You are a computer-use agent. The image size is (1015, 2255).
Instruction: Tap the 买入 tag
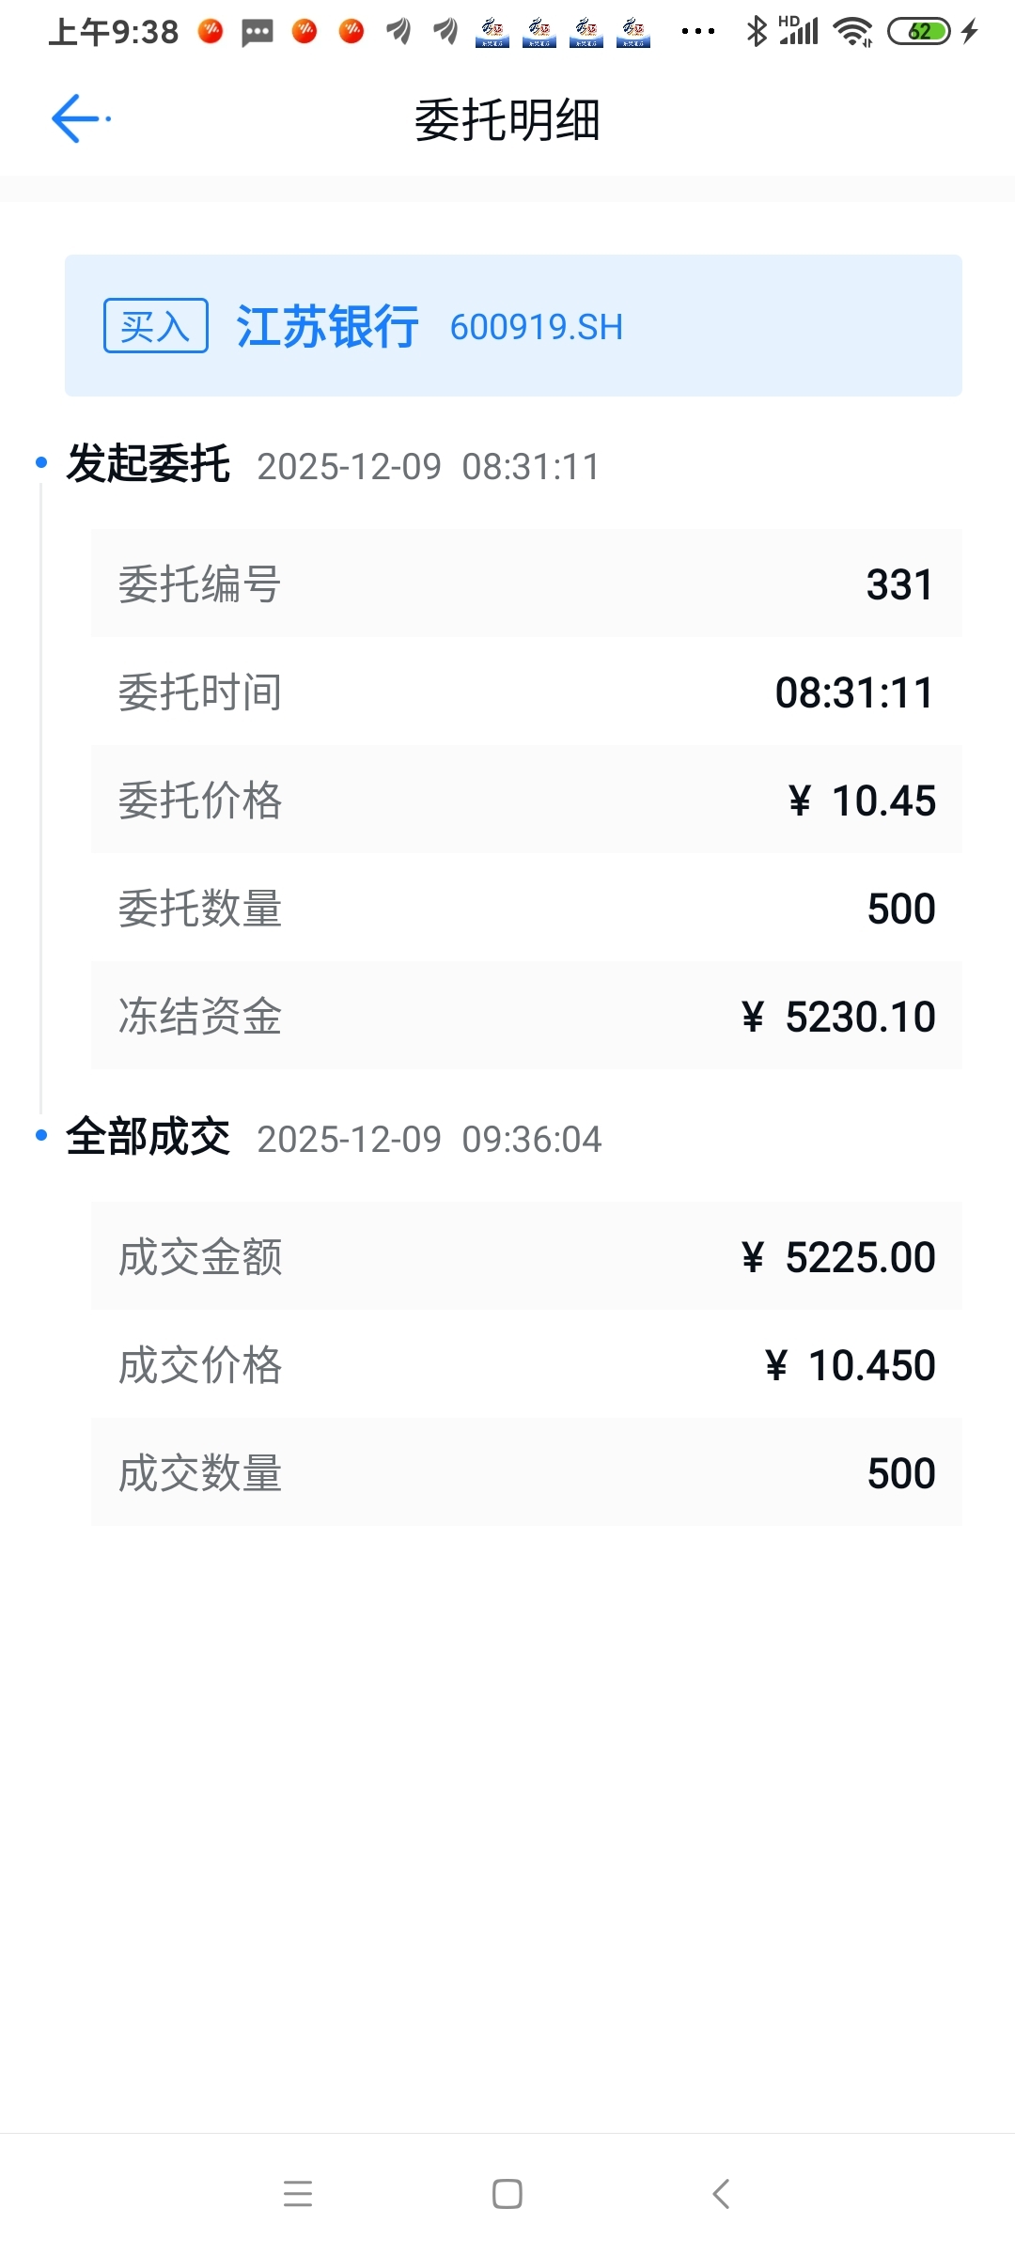tap(155, 326)
